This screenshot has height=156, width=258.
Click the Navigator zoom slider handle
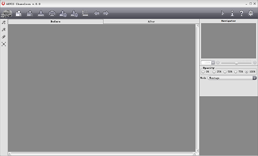pyautogui.click(x=236, y=63)
